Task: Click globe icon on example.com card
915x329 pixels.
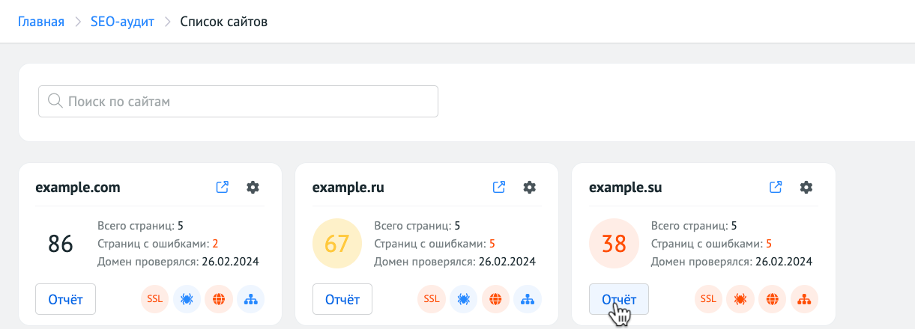Action: click(x=219, y=299)
